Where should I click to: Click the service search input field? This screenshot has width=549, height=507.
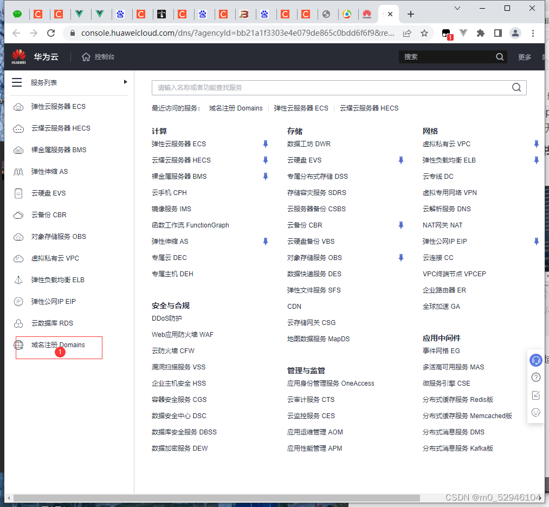click(x=325, y=87)
